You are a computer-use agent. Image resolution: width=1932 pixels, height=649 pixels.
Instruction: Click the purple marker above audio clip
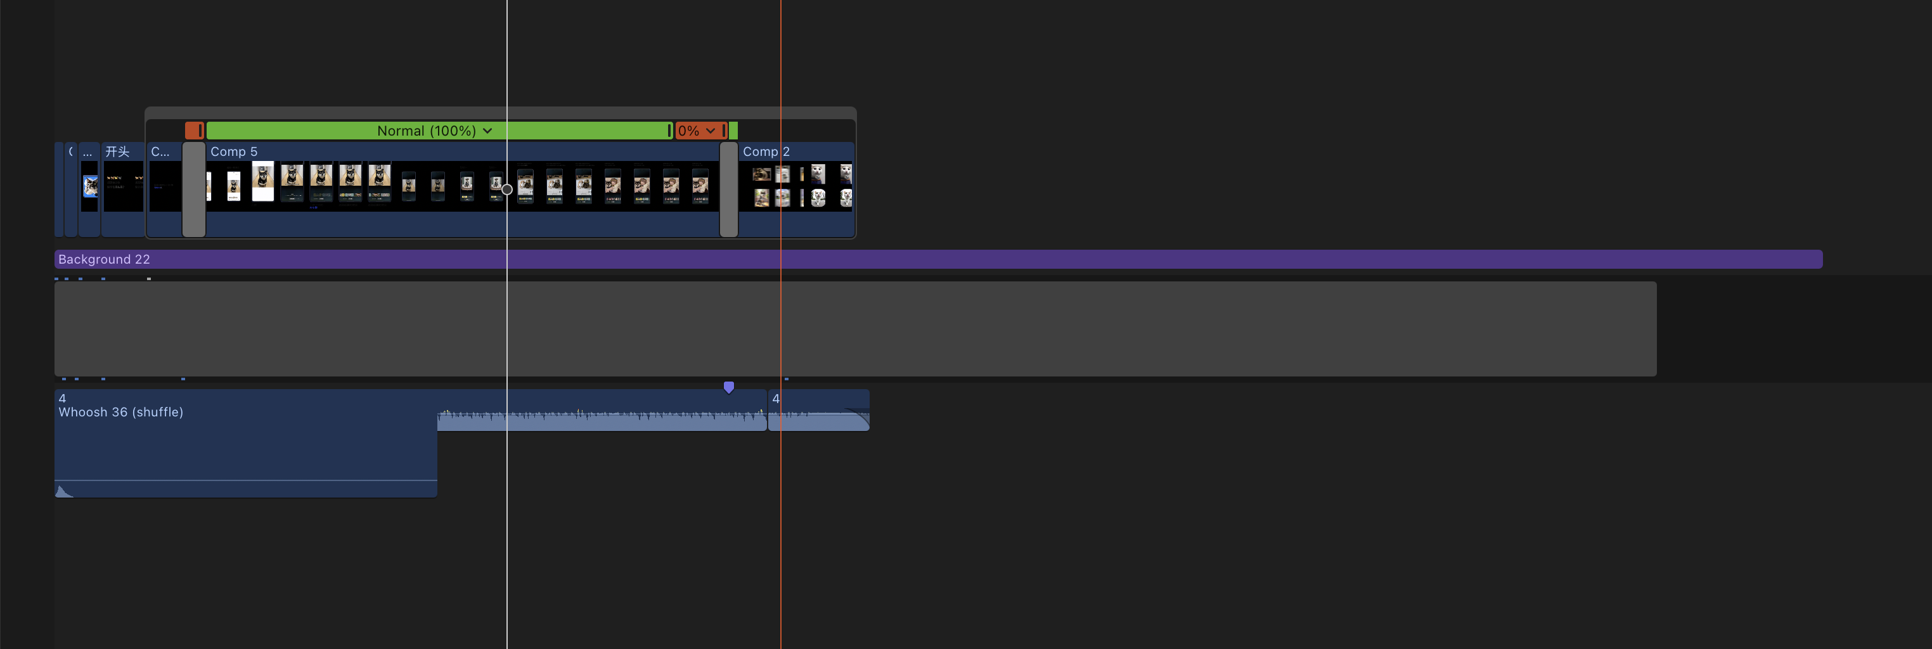(x=728, y=387)
